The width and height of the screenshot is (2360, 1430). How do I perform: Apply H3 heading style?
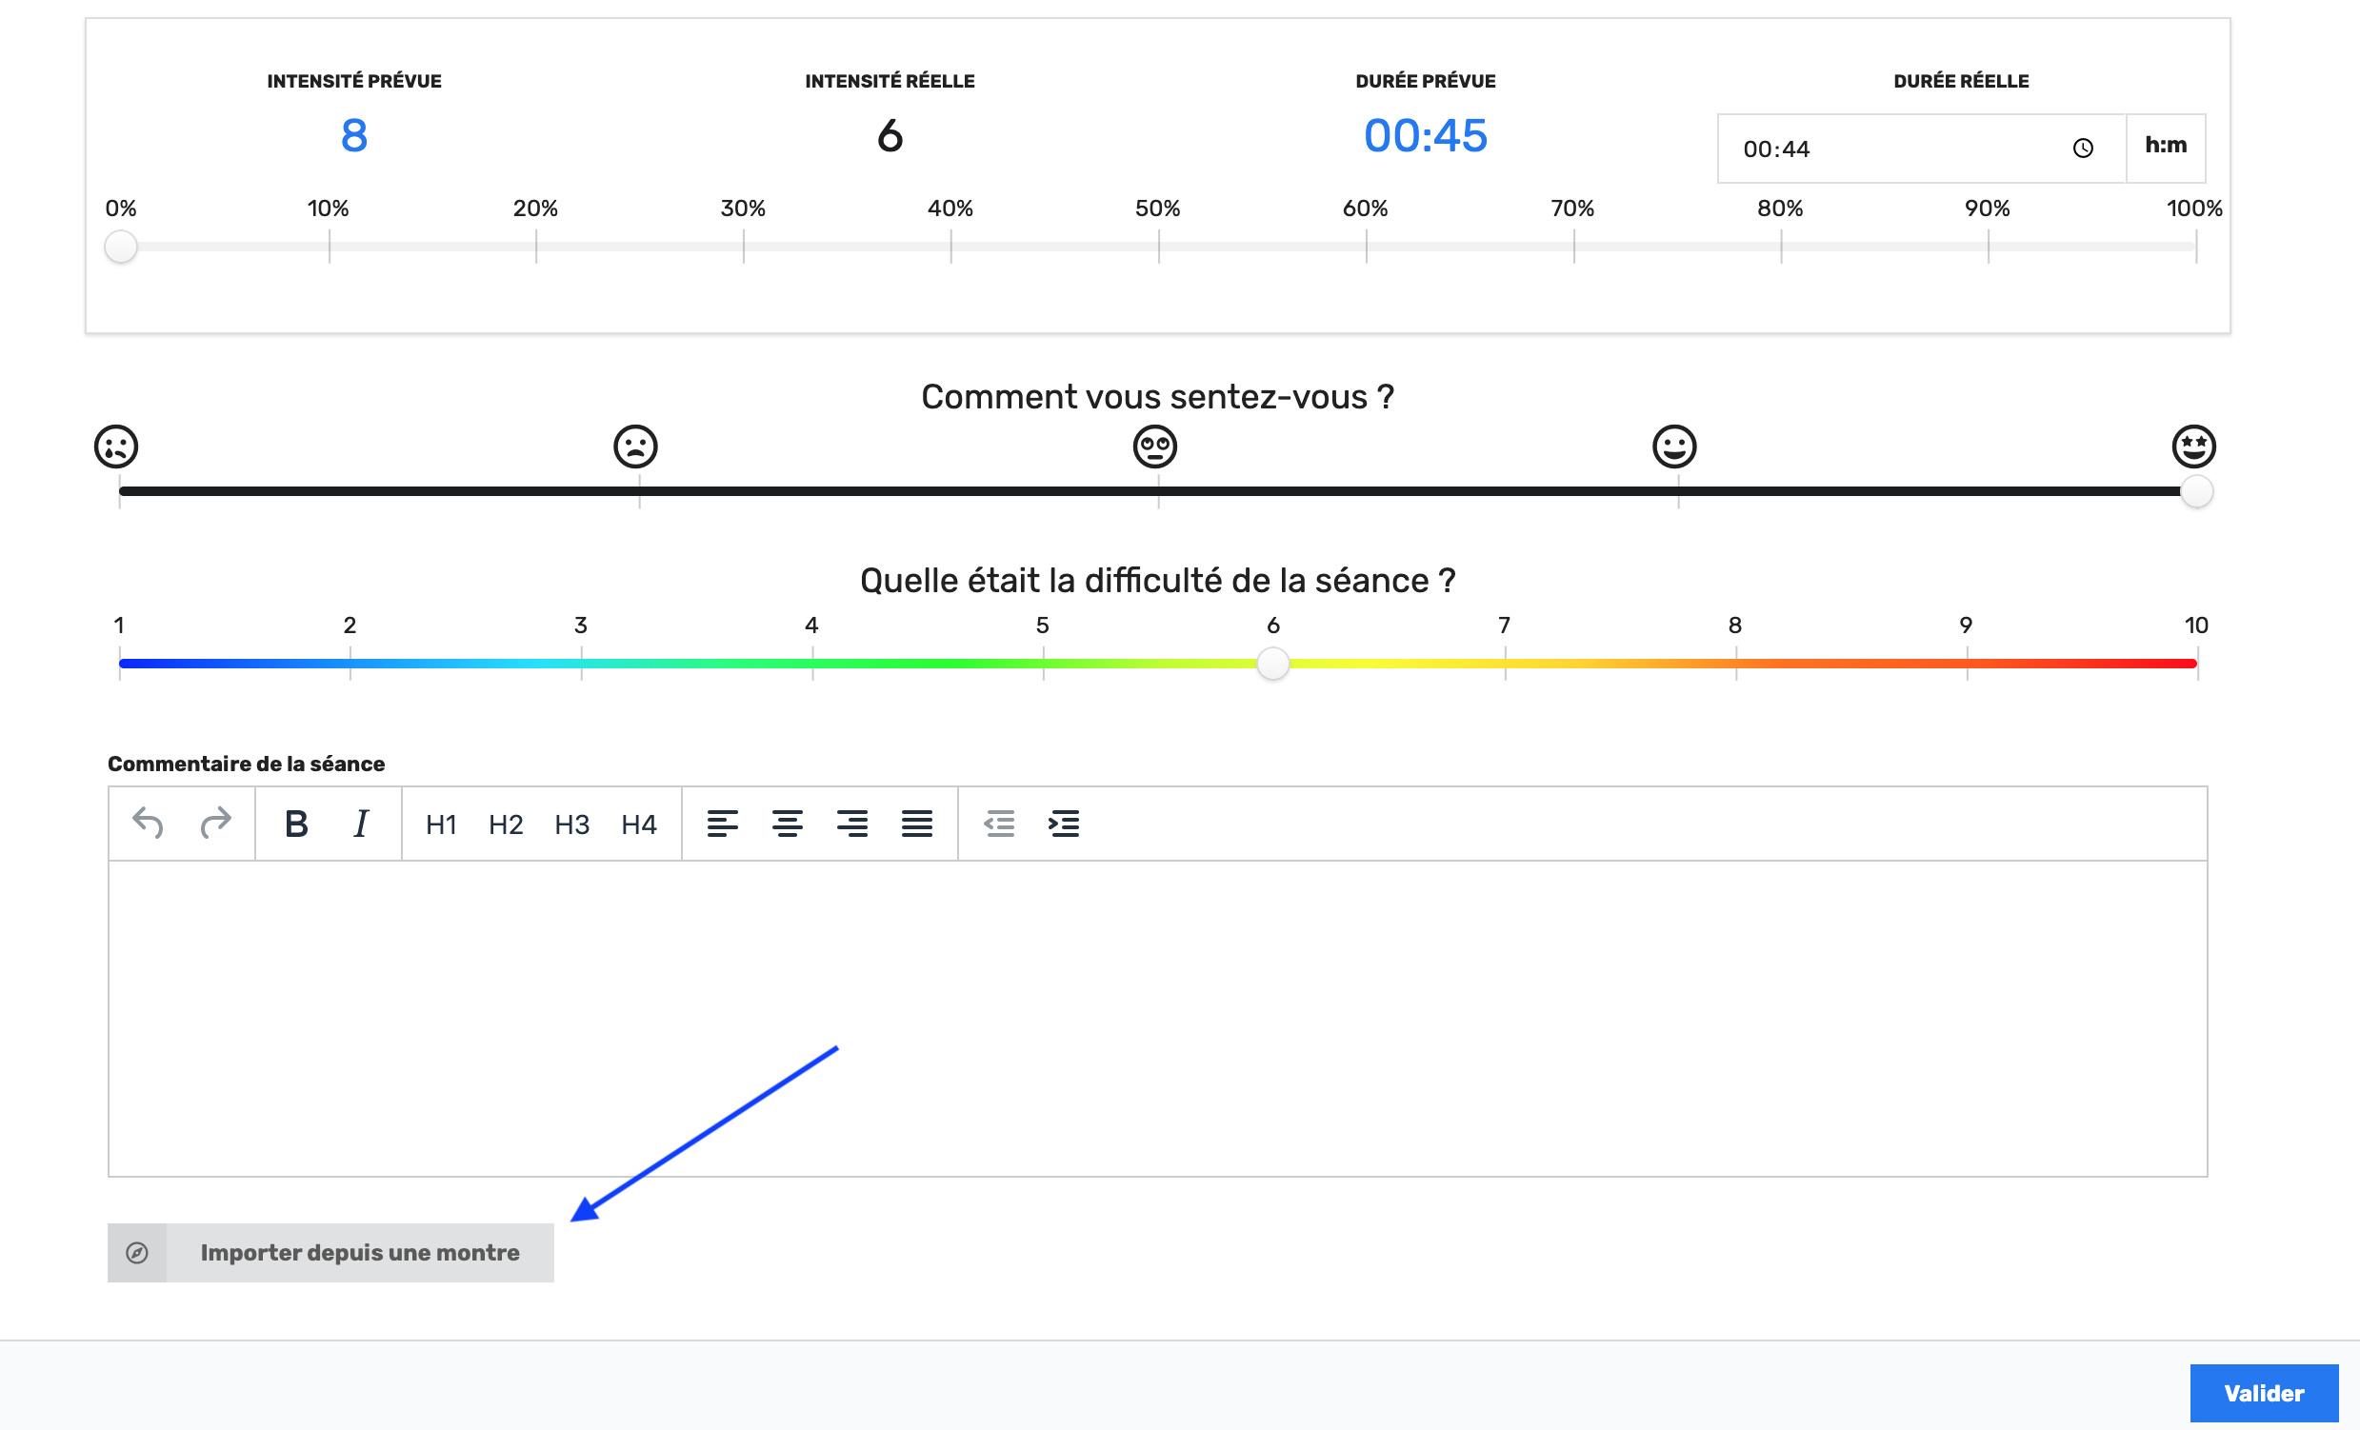[x=571, y=824]
